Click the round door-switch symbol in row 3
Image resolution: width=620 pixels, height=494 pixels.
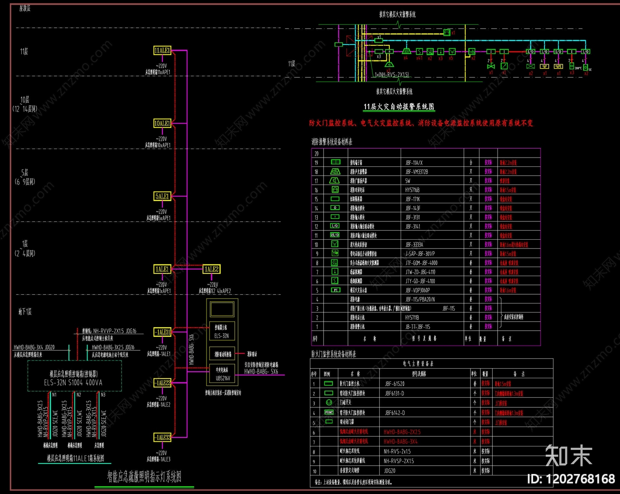coord(329,402)
